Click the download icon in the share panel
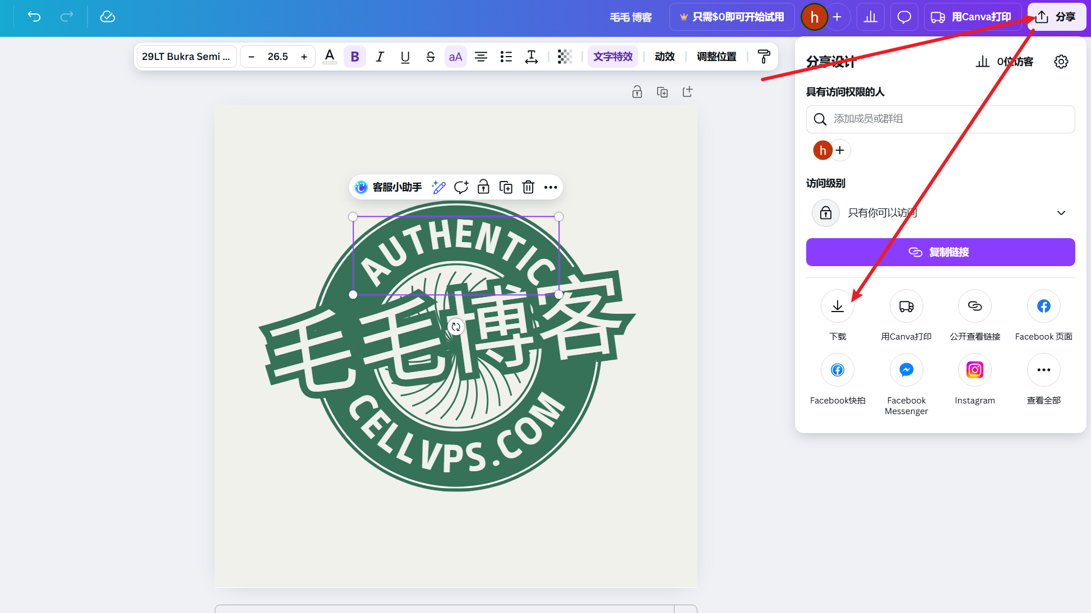 [x=837, y=306]
